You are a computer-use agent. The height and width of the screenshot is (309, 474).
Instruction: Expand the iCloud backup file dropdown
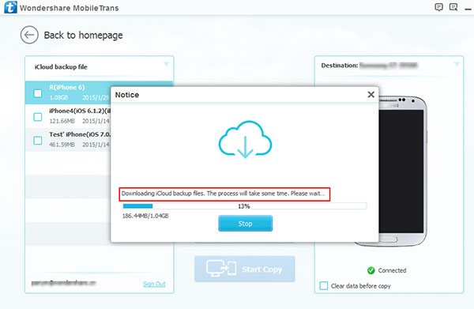click(x=166, y=64)
